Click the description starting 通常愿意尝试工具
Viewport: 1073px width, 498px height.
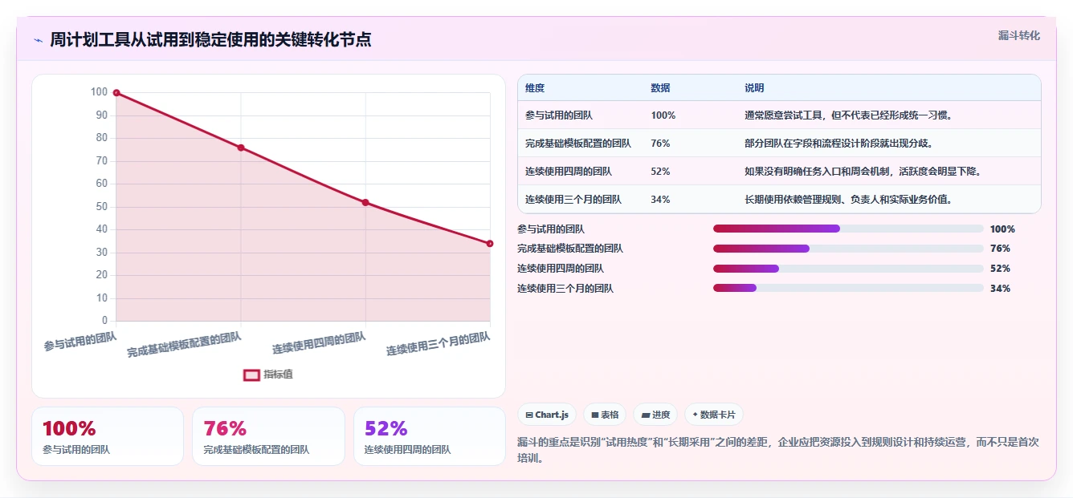point(849,115)
